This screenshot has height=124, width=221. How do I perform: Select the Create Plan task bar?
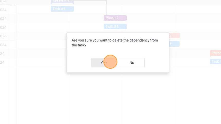62,1
